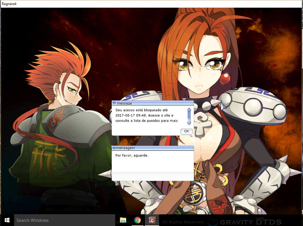Screen dimensions: 303x226
Task: Open File Explorer from the taskbar
Action: click(x=123, y=220)
